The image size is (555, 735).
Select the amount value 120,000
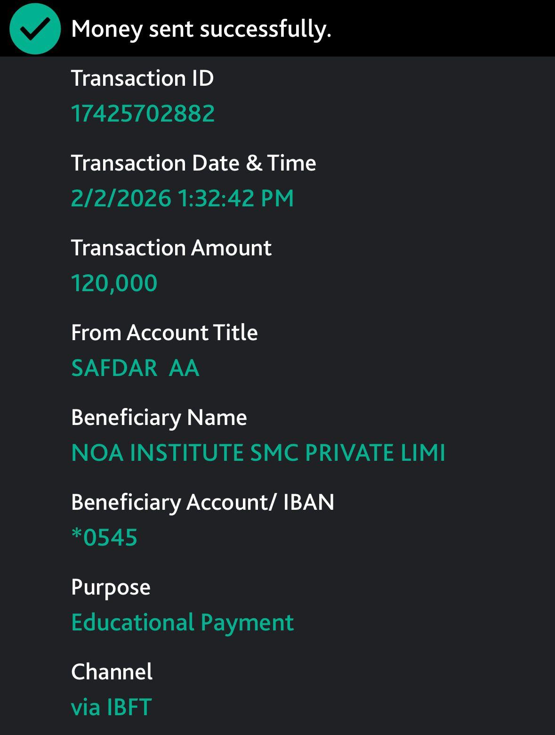click(x=114, y=283)
